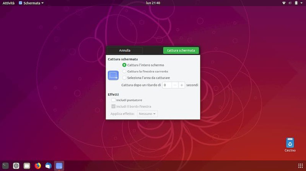Expand the system menu arrow
Viewport: 306px width, 171px height.
click(x=301, y=3)
